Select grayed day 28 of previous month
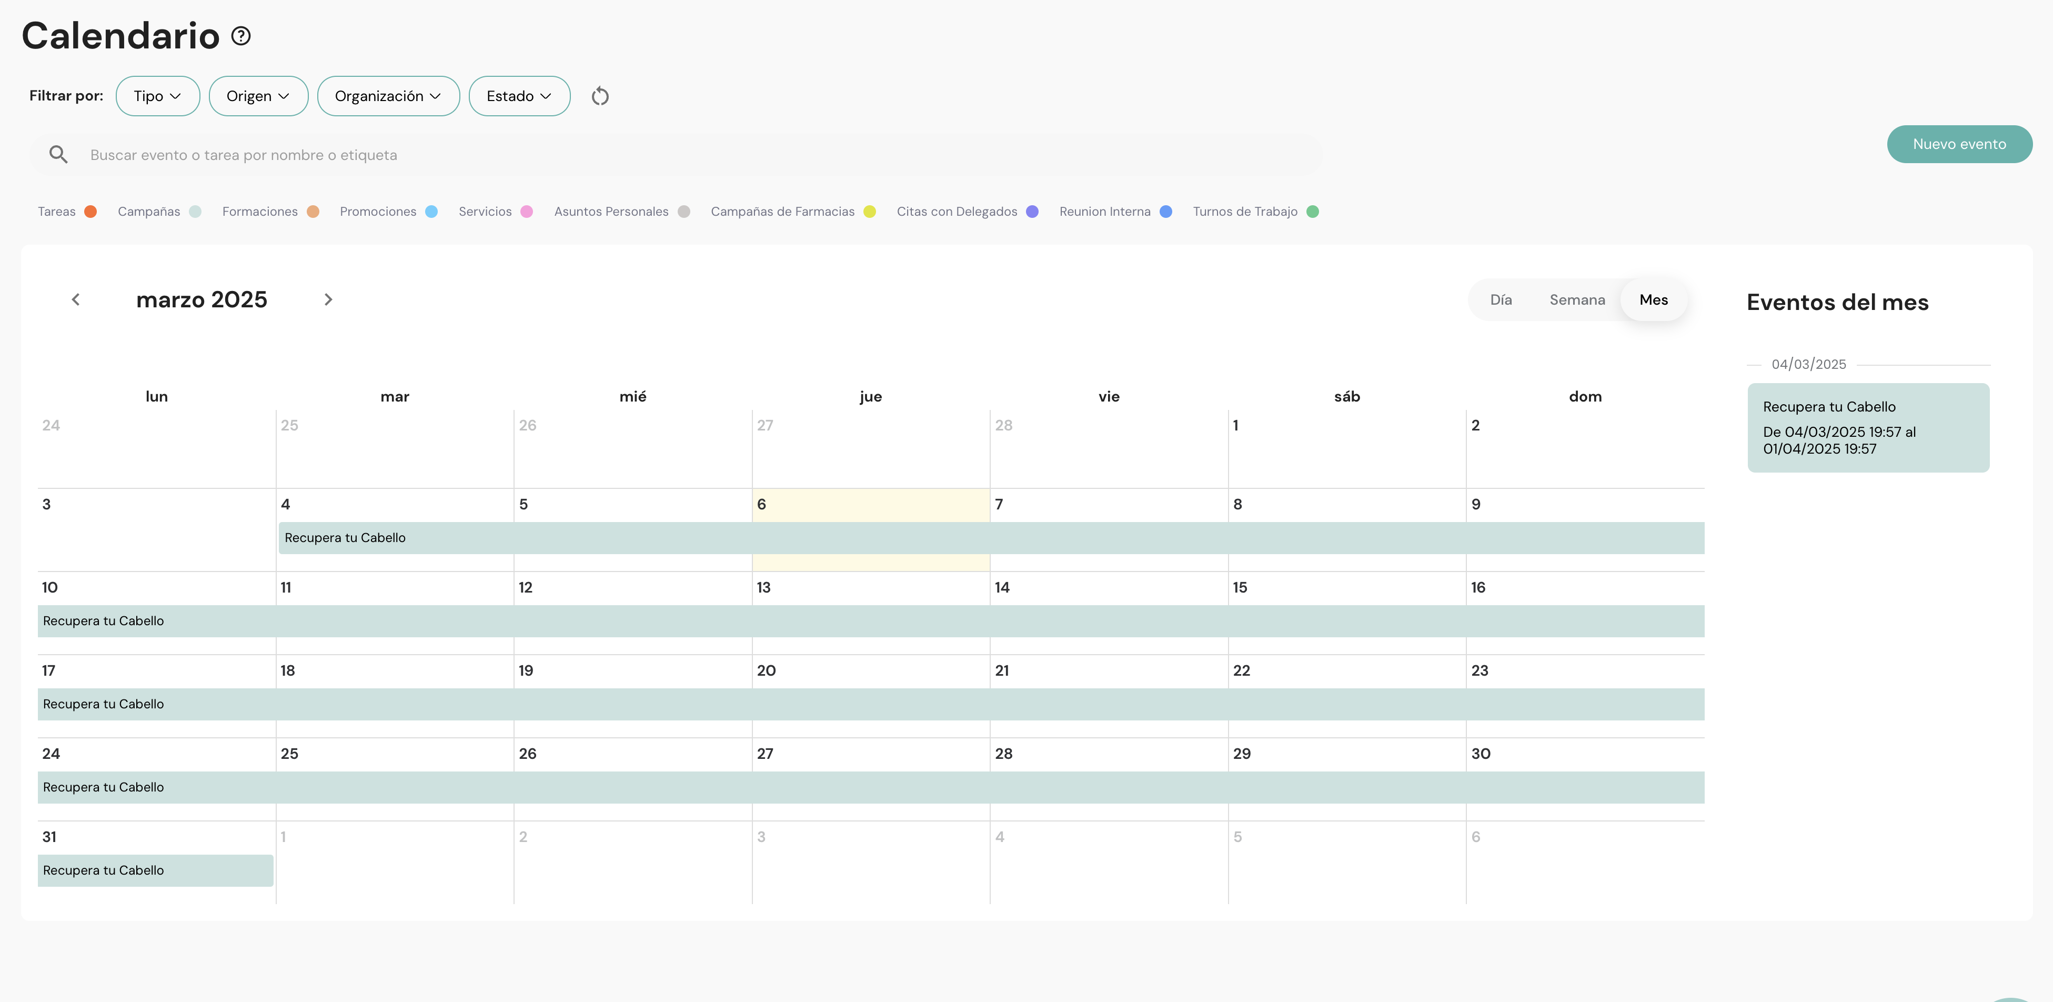The image size is (2053, 1002). 1003,426
